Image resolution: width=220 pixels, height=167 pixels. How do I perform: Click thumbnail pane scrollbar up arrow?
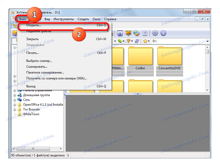pyautogui.click(x=207, y=47)
